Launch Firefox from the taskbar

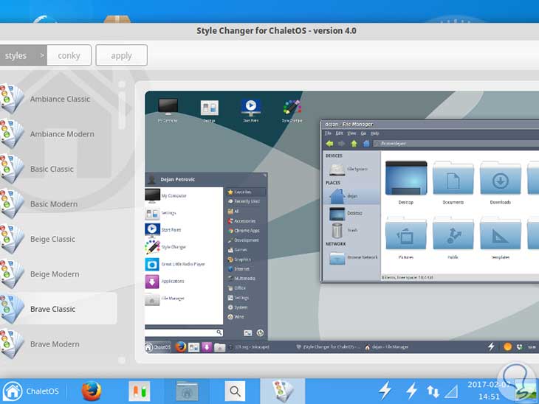pos(92,391)
